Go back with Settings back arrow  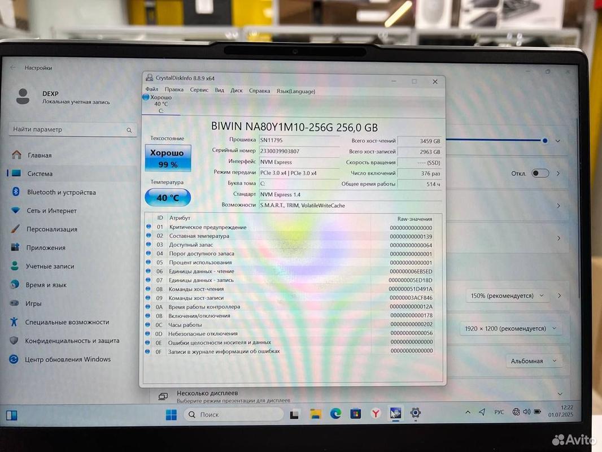coord(13,67)
